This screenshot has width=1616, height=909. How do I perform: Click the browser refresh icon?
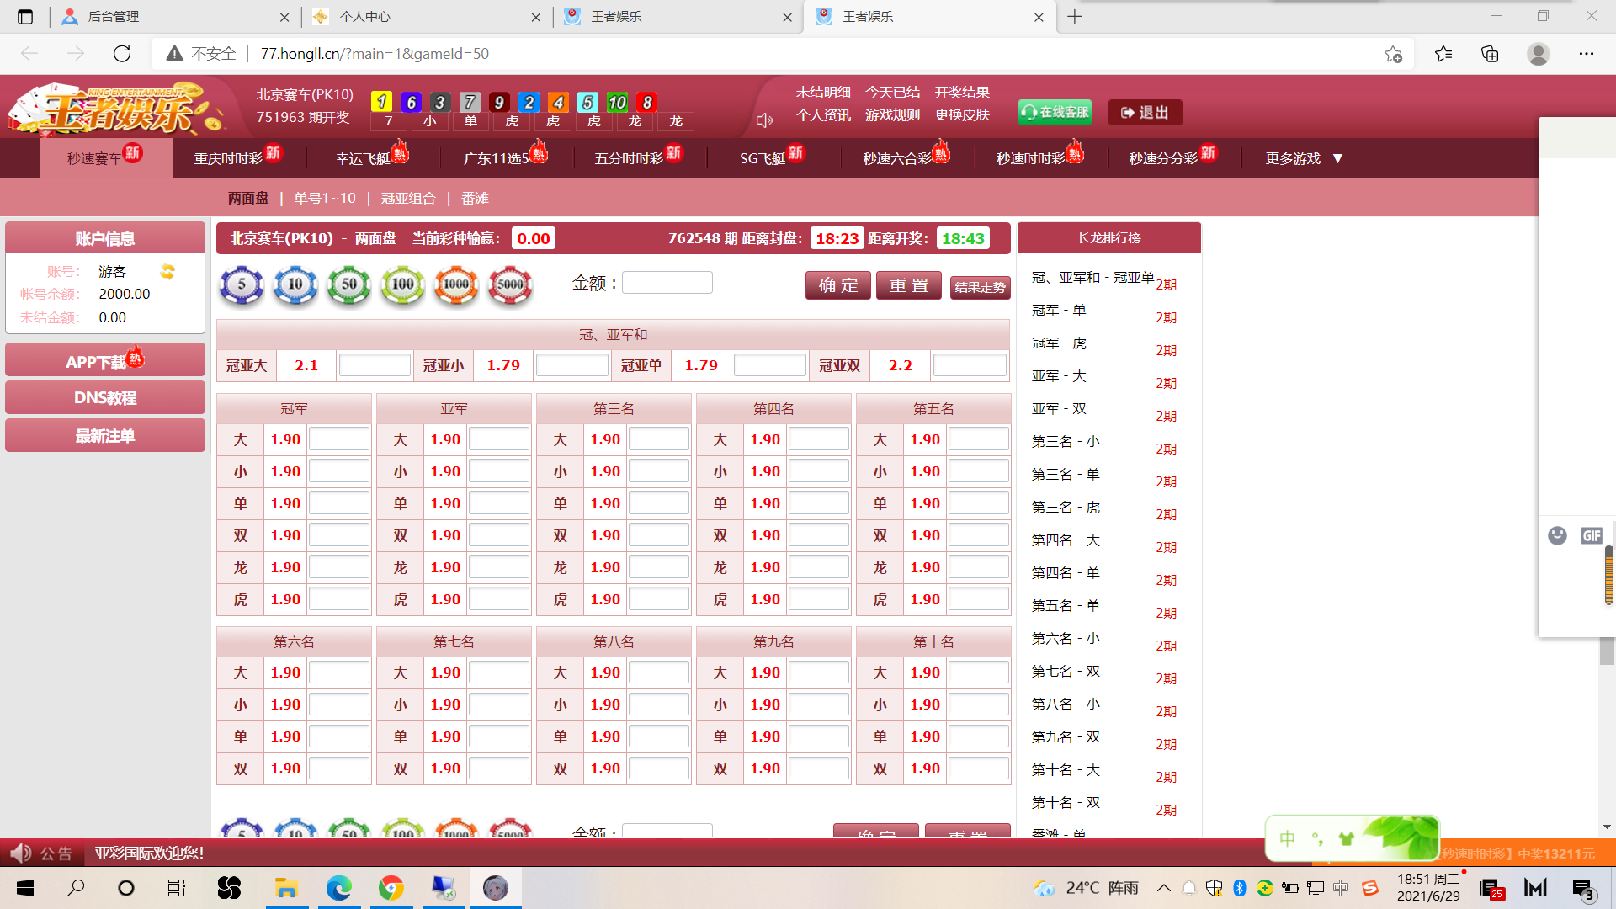[122, 54]
